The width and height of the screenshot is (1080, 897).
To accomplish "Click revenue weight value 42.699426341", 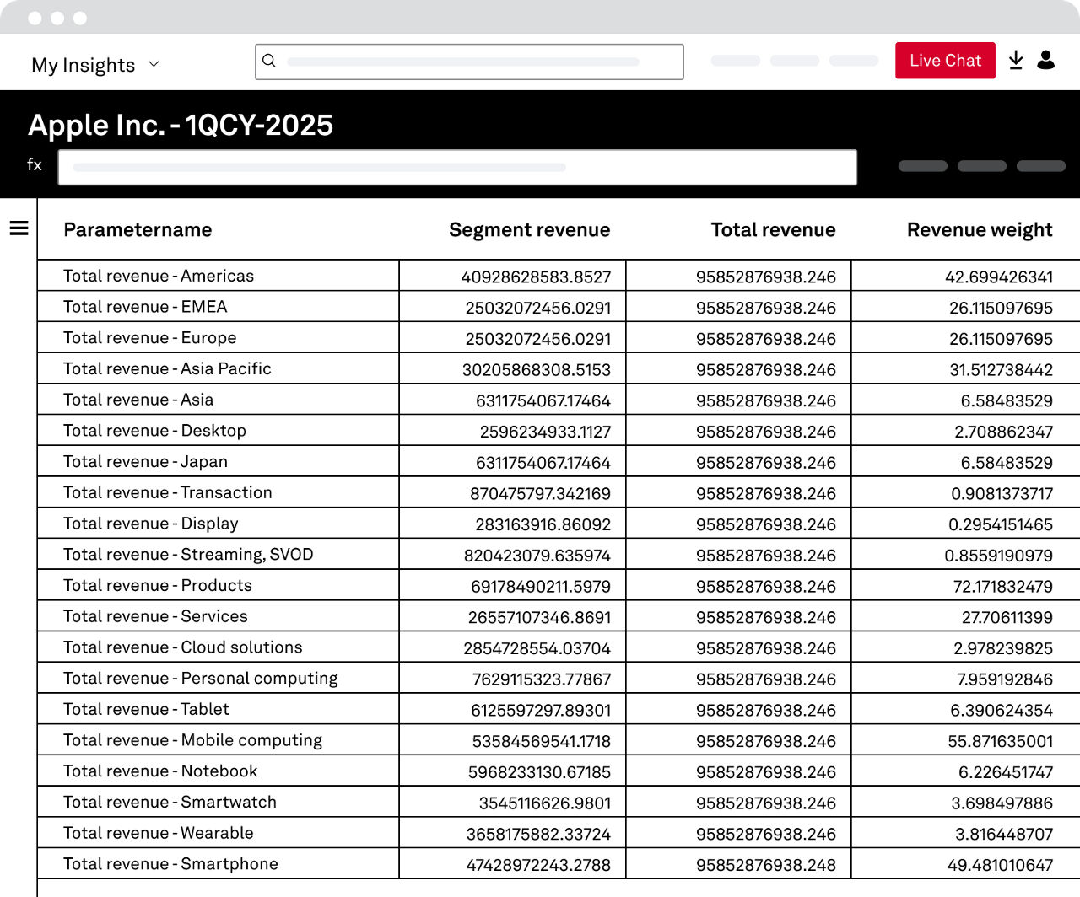I will [999, 277].
